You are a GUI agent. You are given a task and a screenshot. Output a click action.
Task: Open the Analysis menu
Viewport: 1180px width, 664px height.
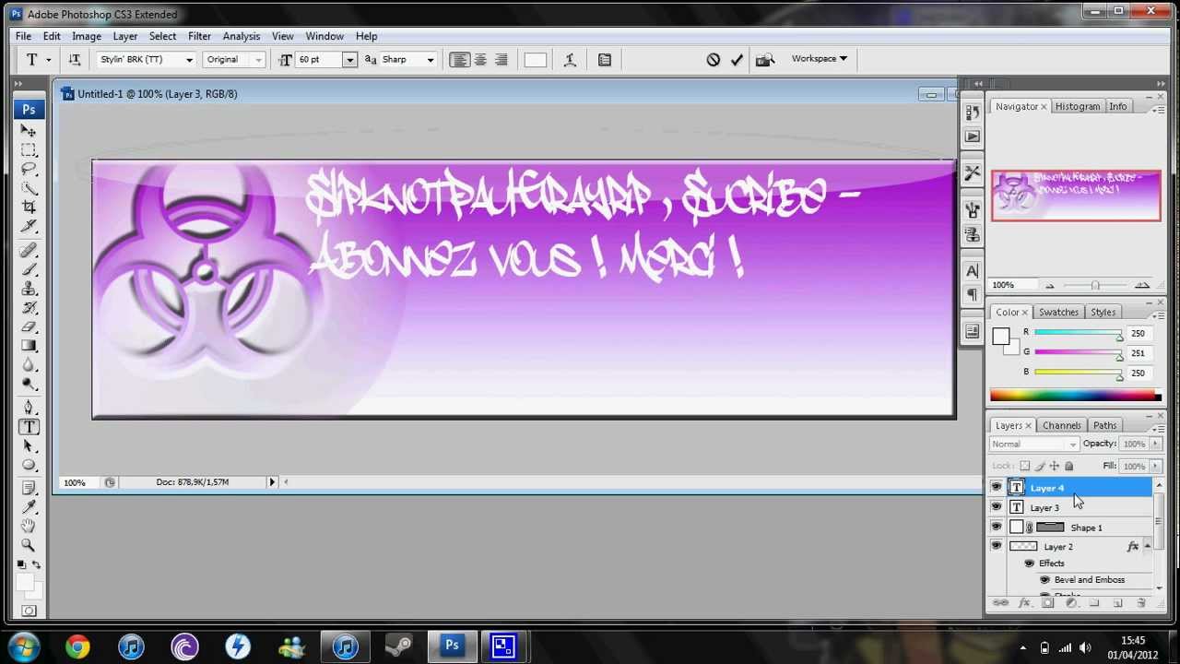(x=241, y=36)
